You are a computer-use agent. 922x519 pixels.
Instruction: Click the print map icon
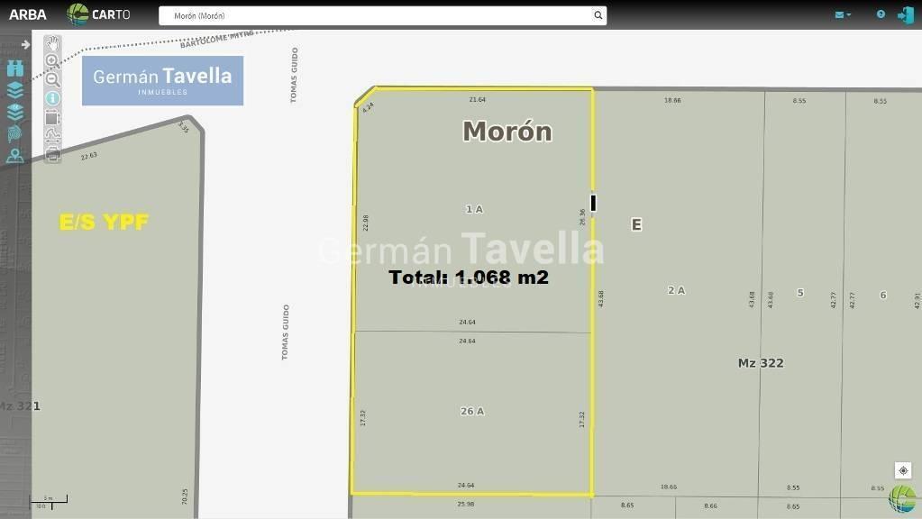point(52,155)
